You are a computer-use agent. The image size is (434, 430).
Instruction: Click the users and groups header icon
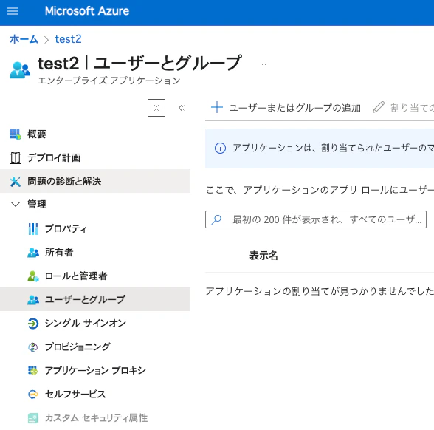[x=20, y=70]
